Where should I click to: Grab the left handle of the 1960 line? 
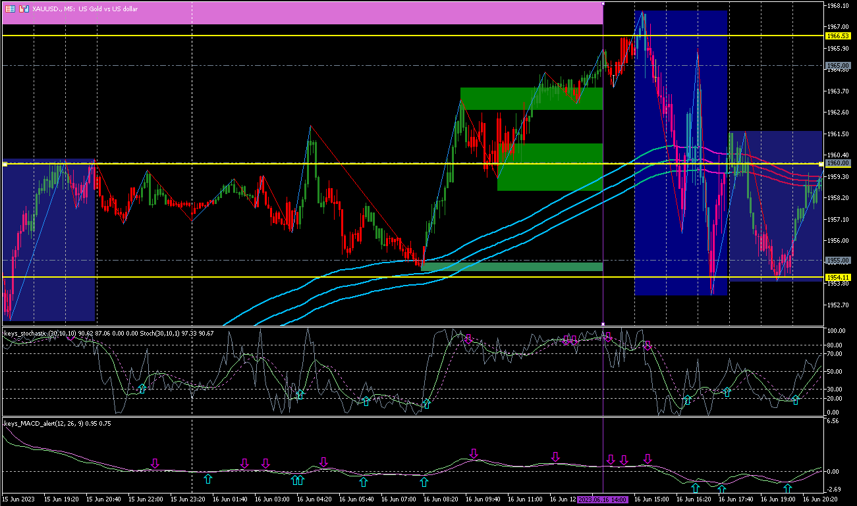pyautogui.click(x=5, y=164)
